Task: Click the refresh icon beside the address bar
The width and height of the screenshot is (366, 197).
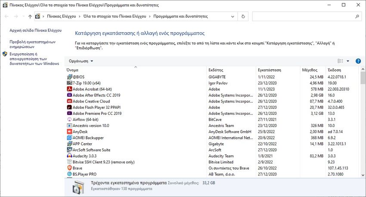Action: coord(243,16)
